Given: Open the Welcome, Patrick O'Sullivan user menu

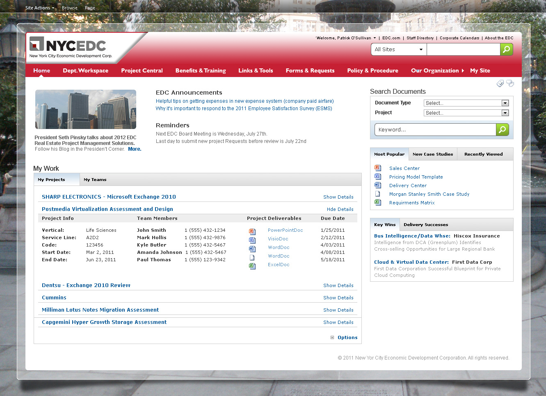Looking at the screenshot, I should (346, 38).
